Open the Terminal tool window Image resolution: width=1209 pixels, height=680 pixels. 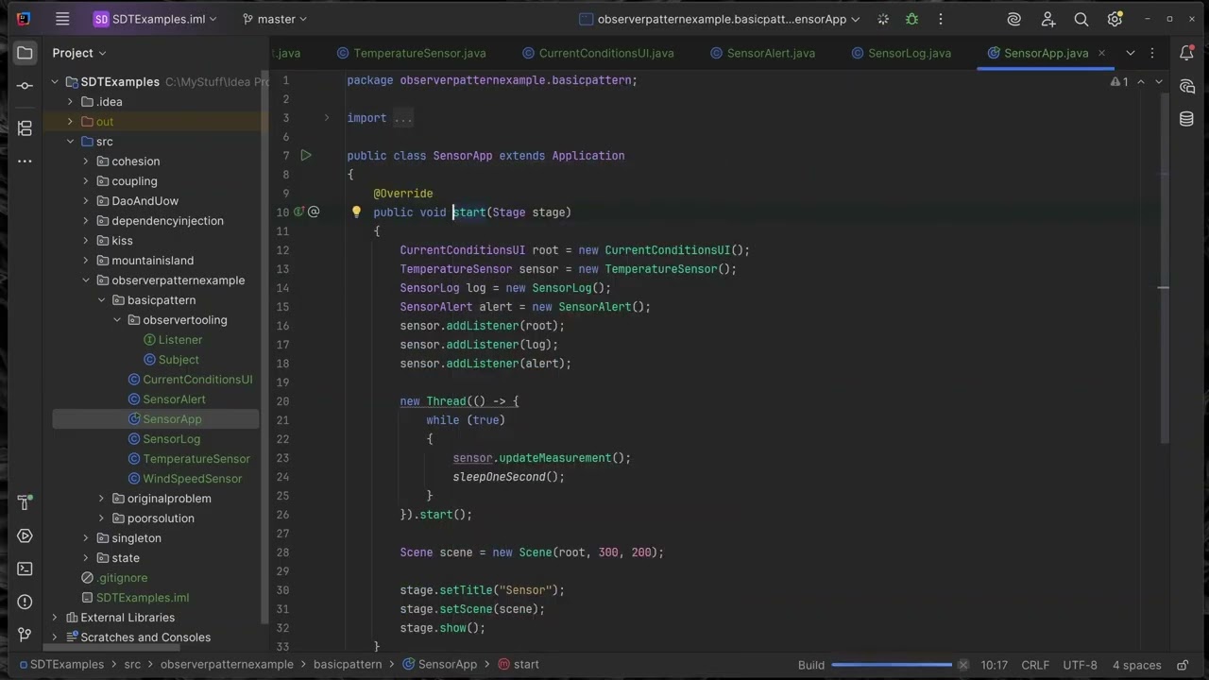25,569
